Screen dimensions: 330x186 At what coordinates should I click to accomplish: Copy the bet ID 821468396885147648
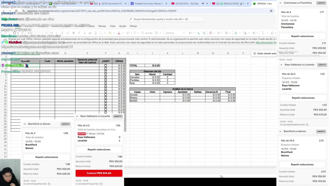pos(307,125)
